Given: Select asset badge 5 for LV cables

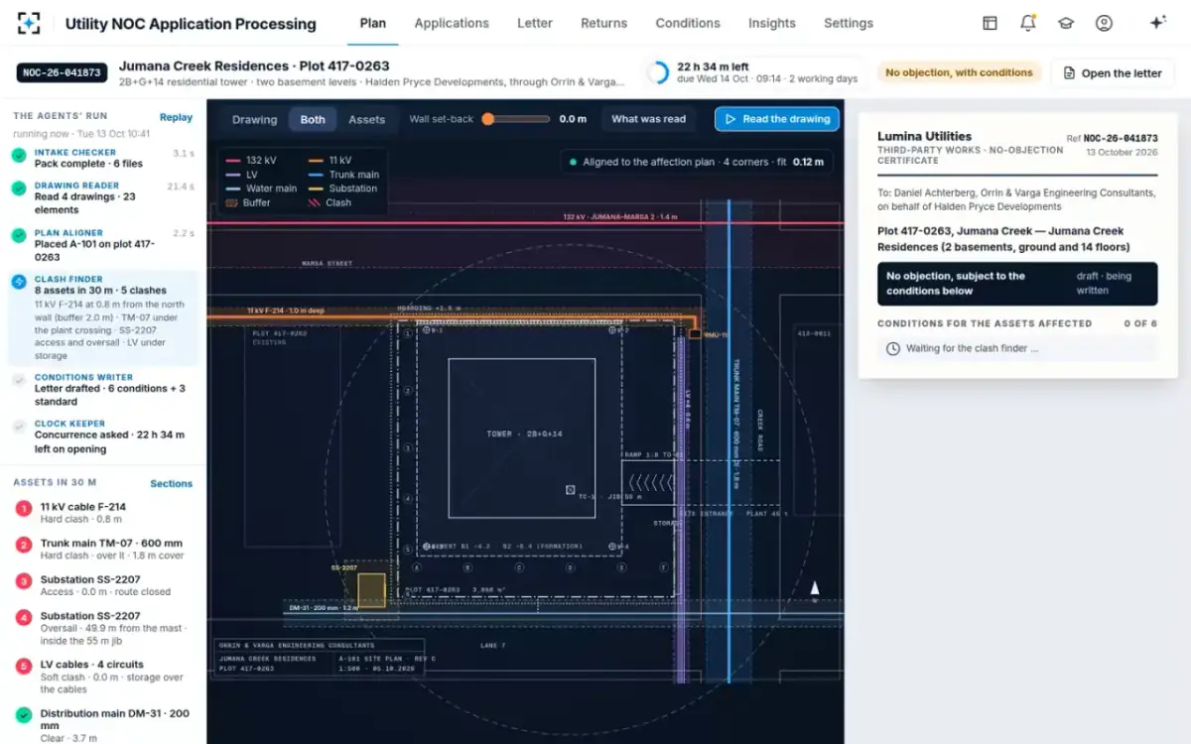Looking at the screenshot, I should click(24, 666).
